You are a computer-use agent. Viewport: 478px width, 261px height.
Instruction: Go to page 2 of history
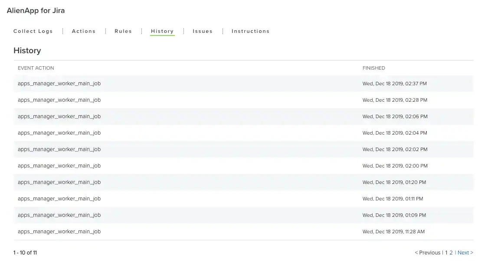tap(451, 252)
